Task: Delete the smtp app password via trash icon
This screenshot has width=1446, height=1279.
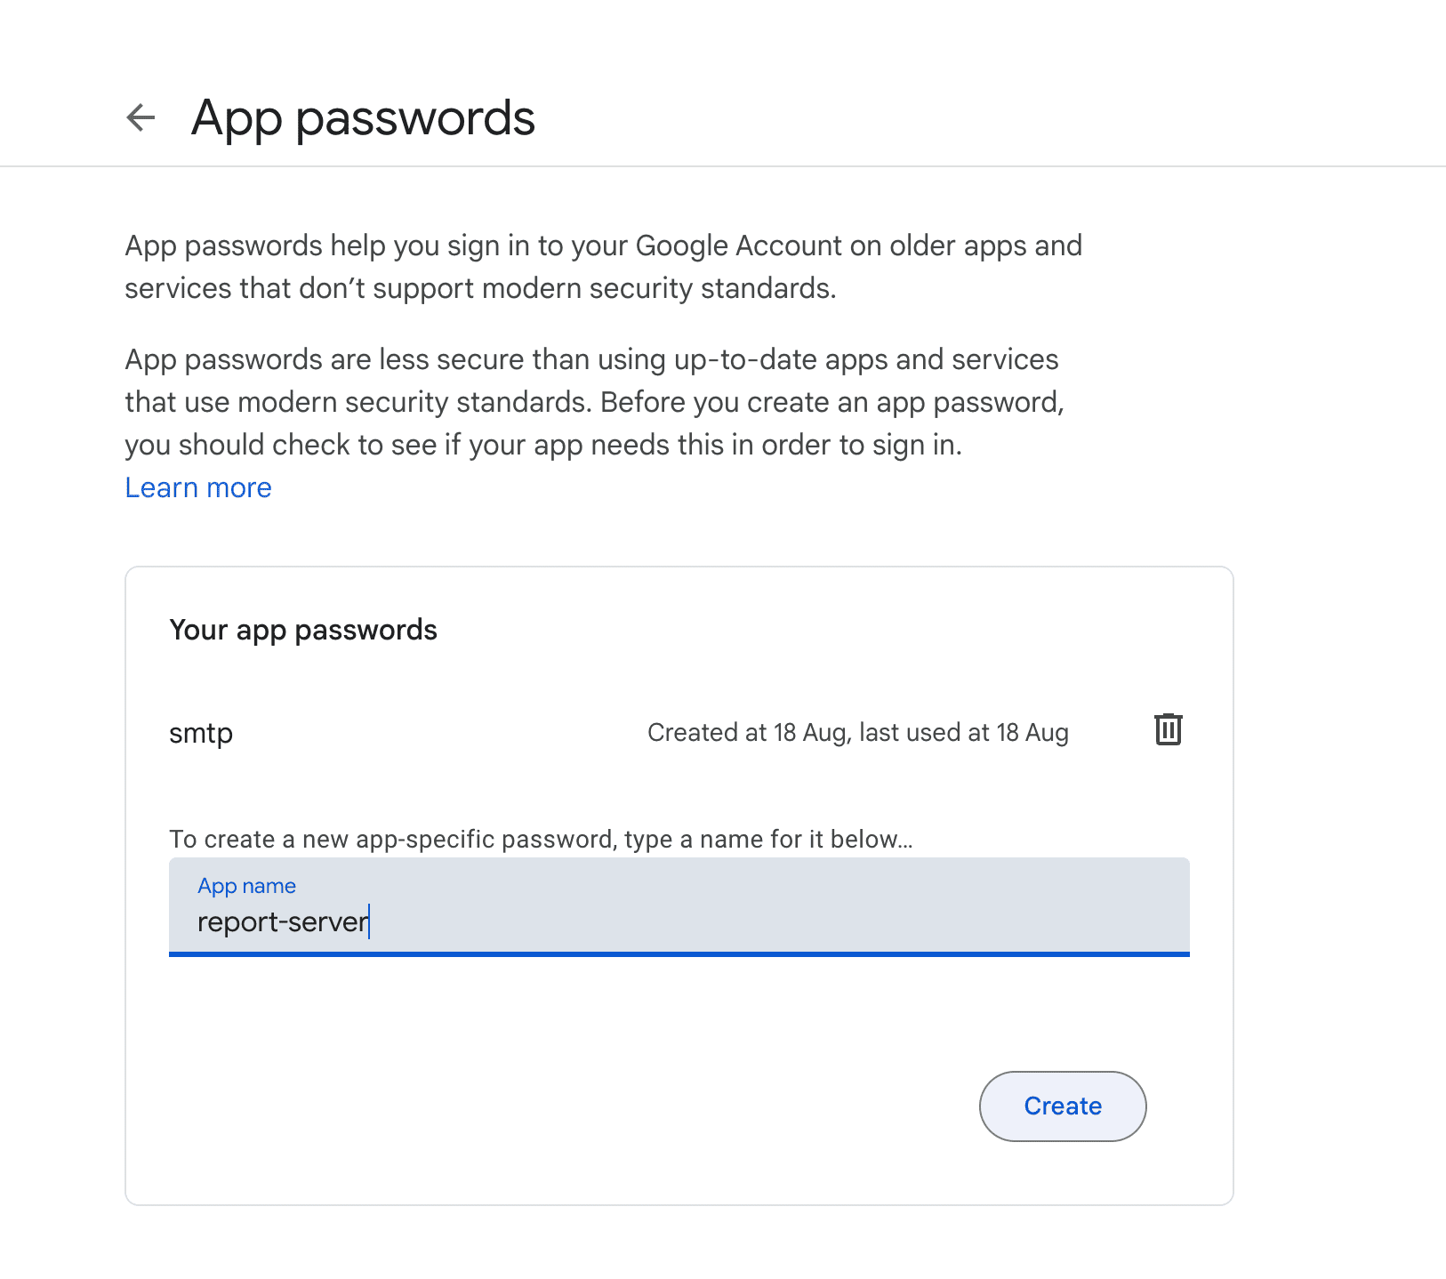Action: tap(1168, 729)
